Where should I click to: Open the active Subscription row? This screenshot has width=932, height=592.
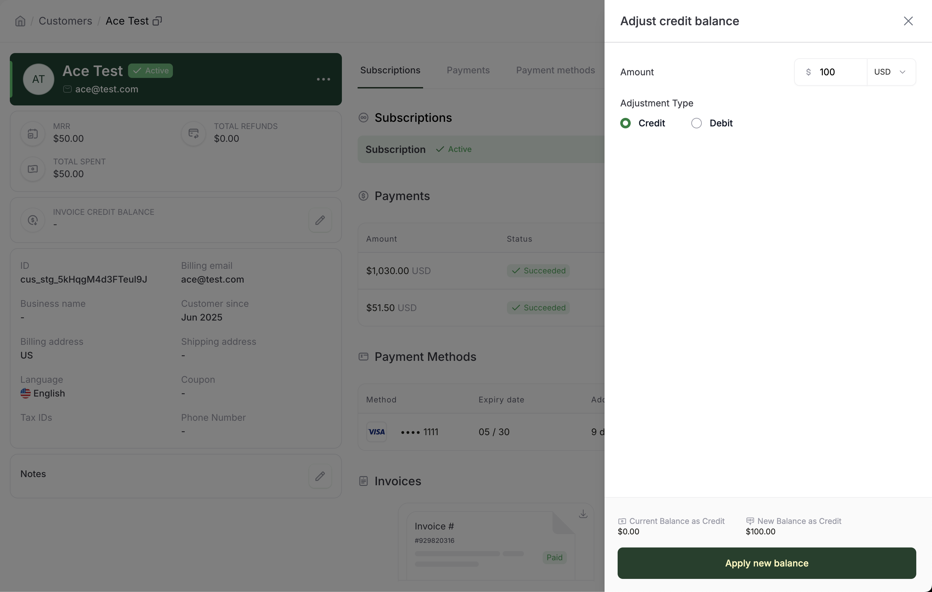pyautogui.click(x=481, y=149)
